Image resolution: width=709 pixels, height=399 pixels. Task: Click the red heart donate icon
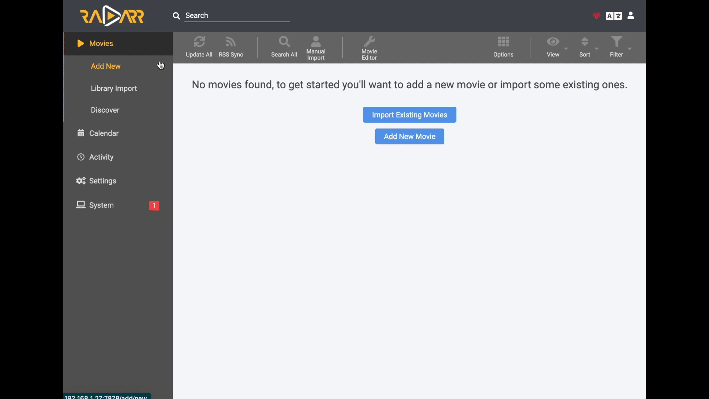pyautogui.click(x=596, y=16)
